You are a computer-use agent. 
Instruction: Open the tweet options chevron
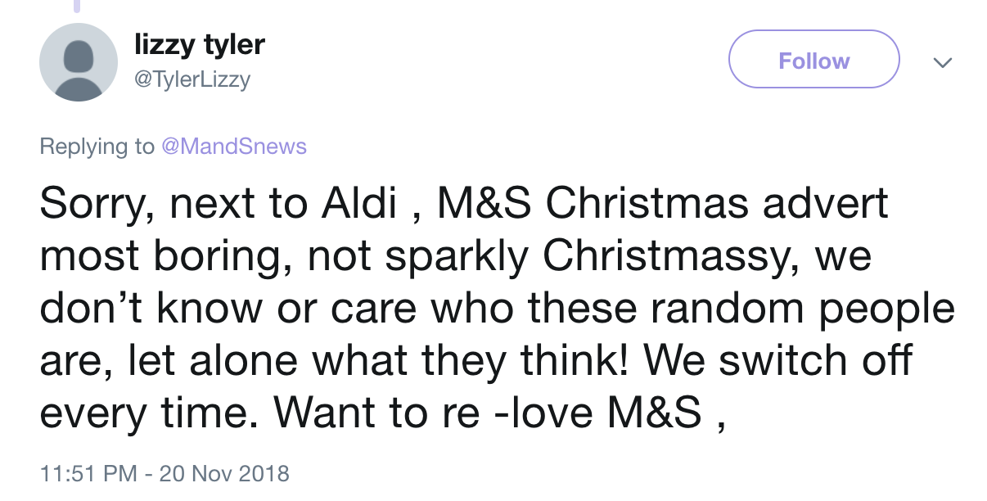tap(943, 62)
